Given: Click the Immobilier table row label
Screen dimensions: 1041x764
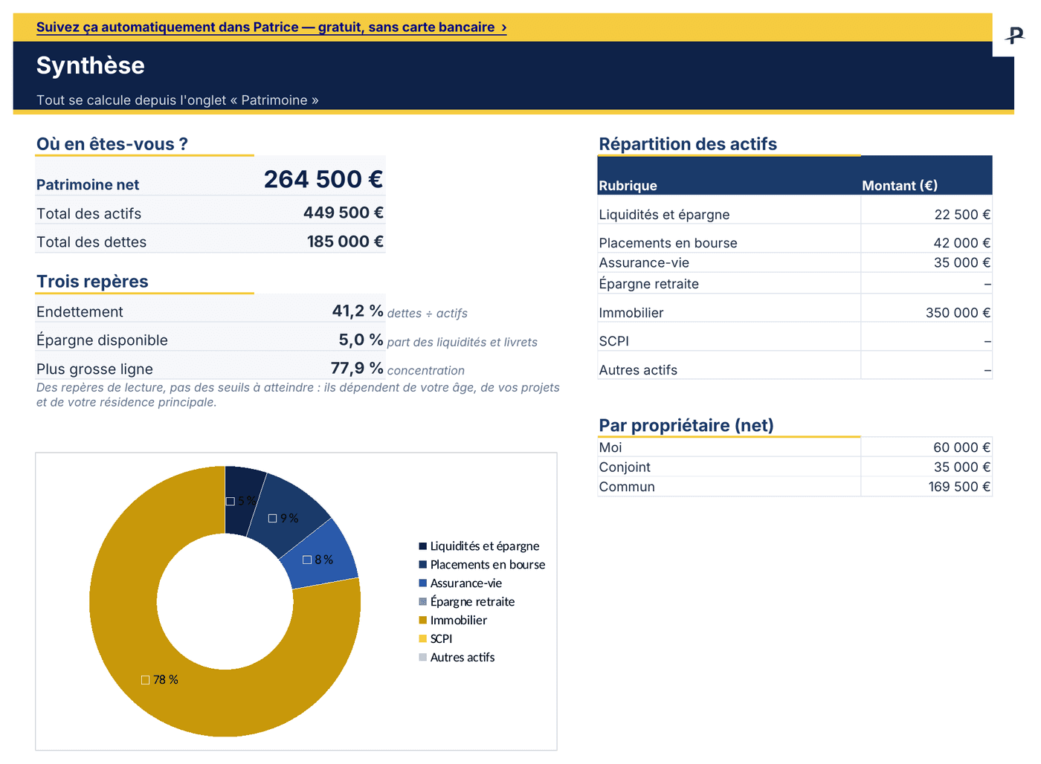Looking at the screenshot, I should coord(631,313).
